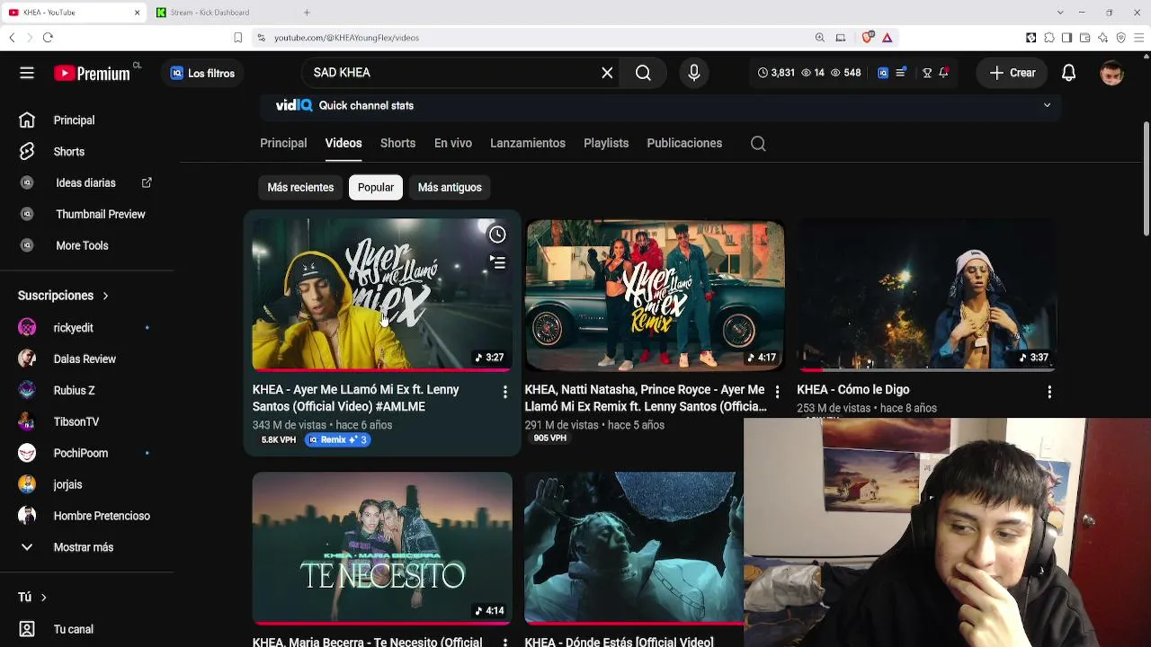Open vidIQ trophy achievements icon
The width and height of the screenshot is (1151, 647).
click(x=927, y=73)
